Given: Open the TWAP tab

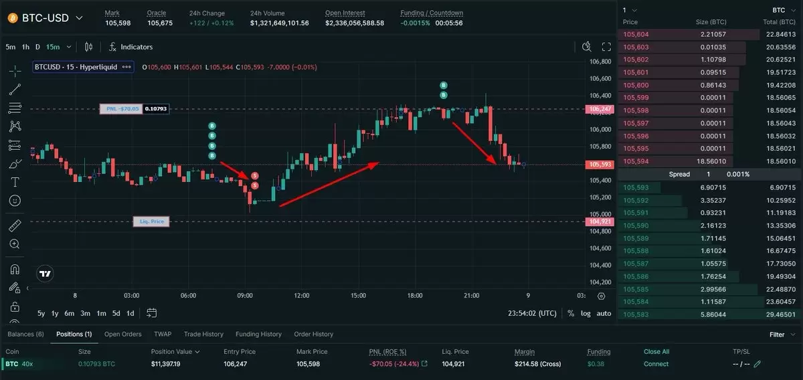Looking at the screenshot, I should [163, 334].
